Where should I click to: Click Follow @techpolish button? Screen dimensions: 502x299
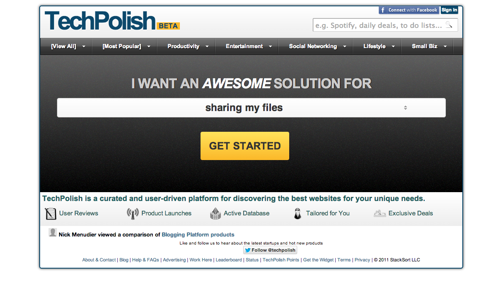click(270, 250)
